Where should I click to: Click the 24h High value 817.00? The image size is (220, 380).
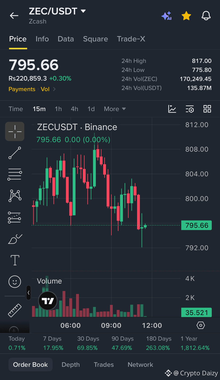(202, 61)
